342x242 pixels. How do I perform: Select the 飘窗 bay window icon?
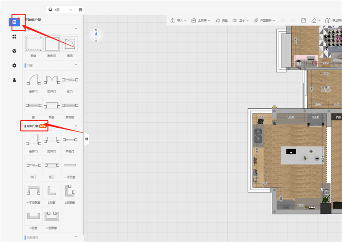tap(51, 105)
